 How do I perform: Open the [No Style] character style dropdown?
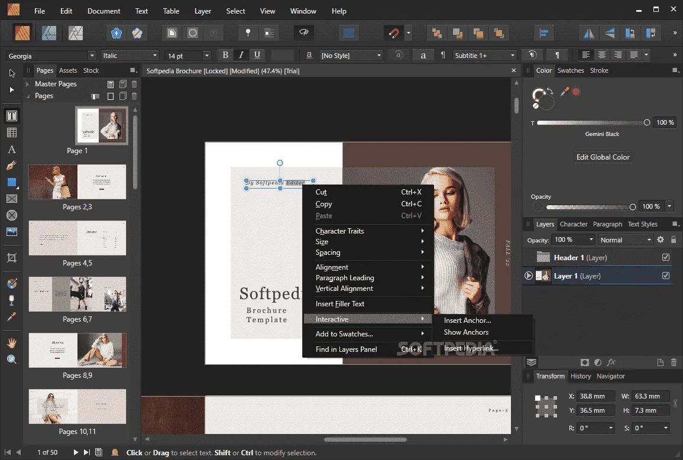click(x=351, y=56)
